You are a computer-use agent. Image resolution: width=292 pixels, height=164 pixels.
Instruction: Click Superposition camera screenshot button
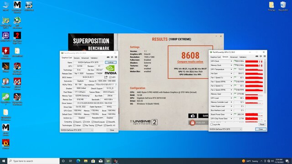pos(193,116)
